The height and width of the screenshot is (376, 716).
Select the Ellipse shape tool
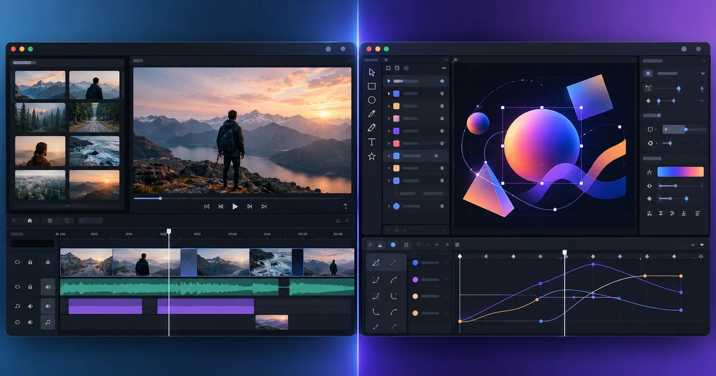coord(372,100)
